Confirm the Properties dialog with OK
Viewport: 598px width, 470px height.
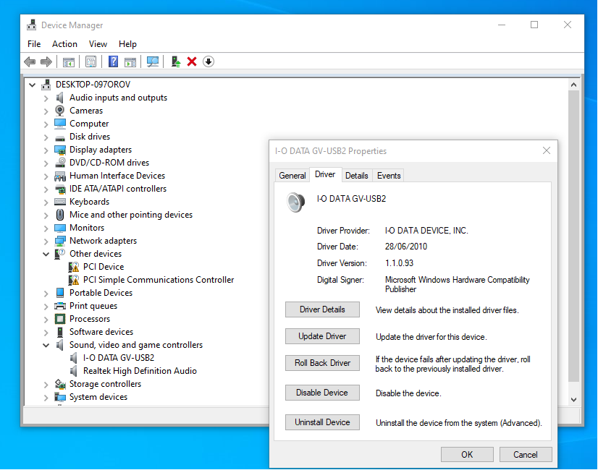pyautogui.click(x=467, y=454)
